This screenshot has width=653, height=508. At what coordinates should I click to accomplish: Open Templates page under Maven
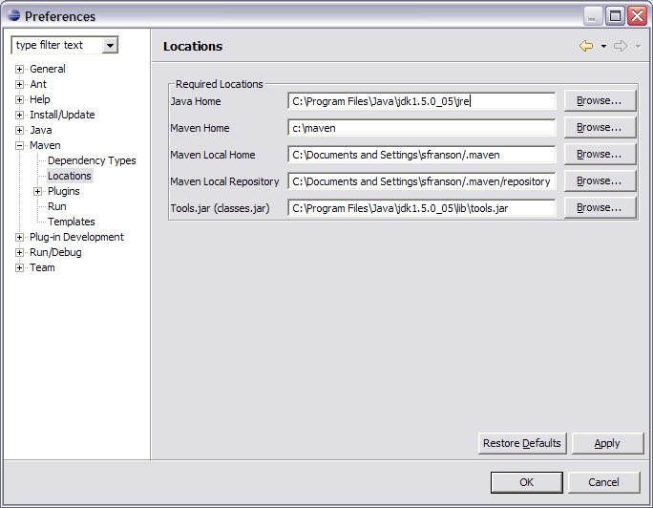click(72, 222)
